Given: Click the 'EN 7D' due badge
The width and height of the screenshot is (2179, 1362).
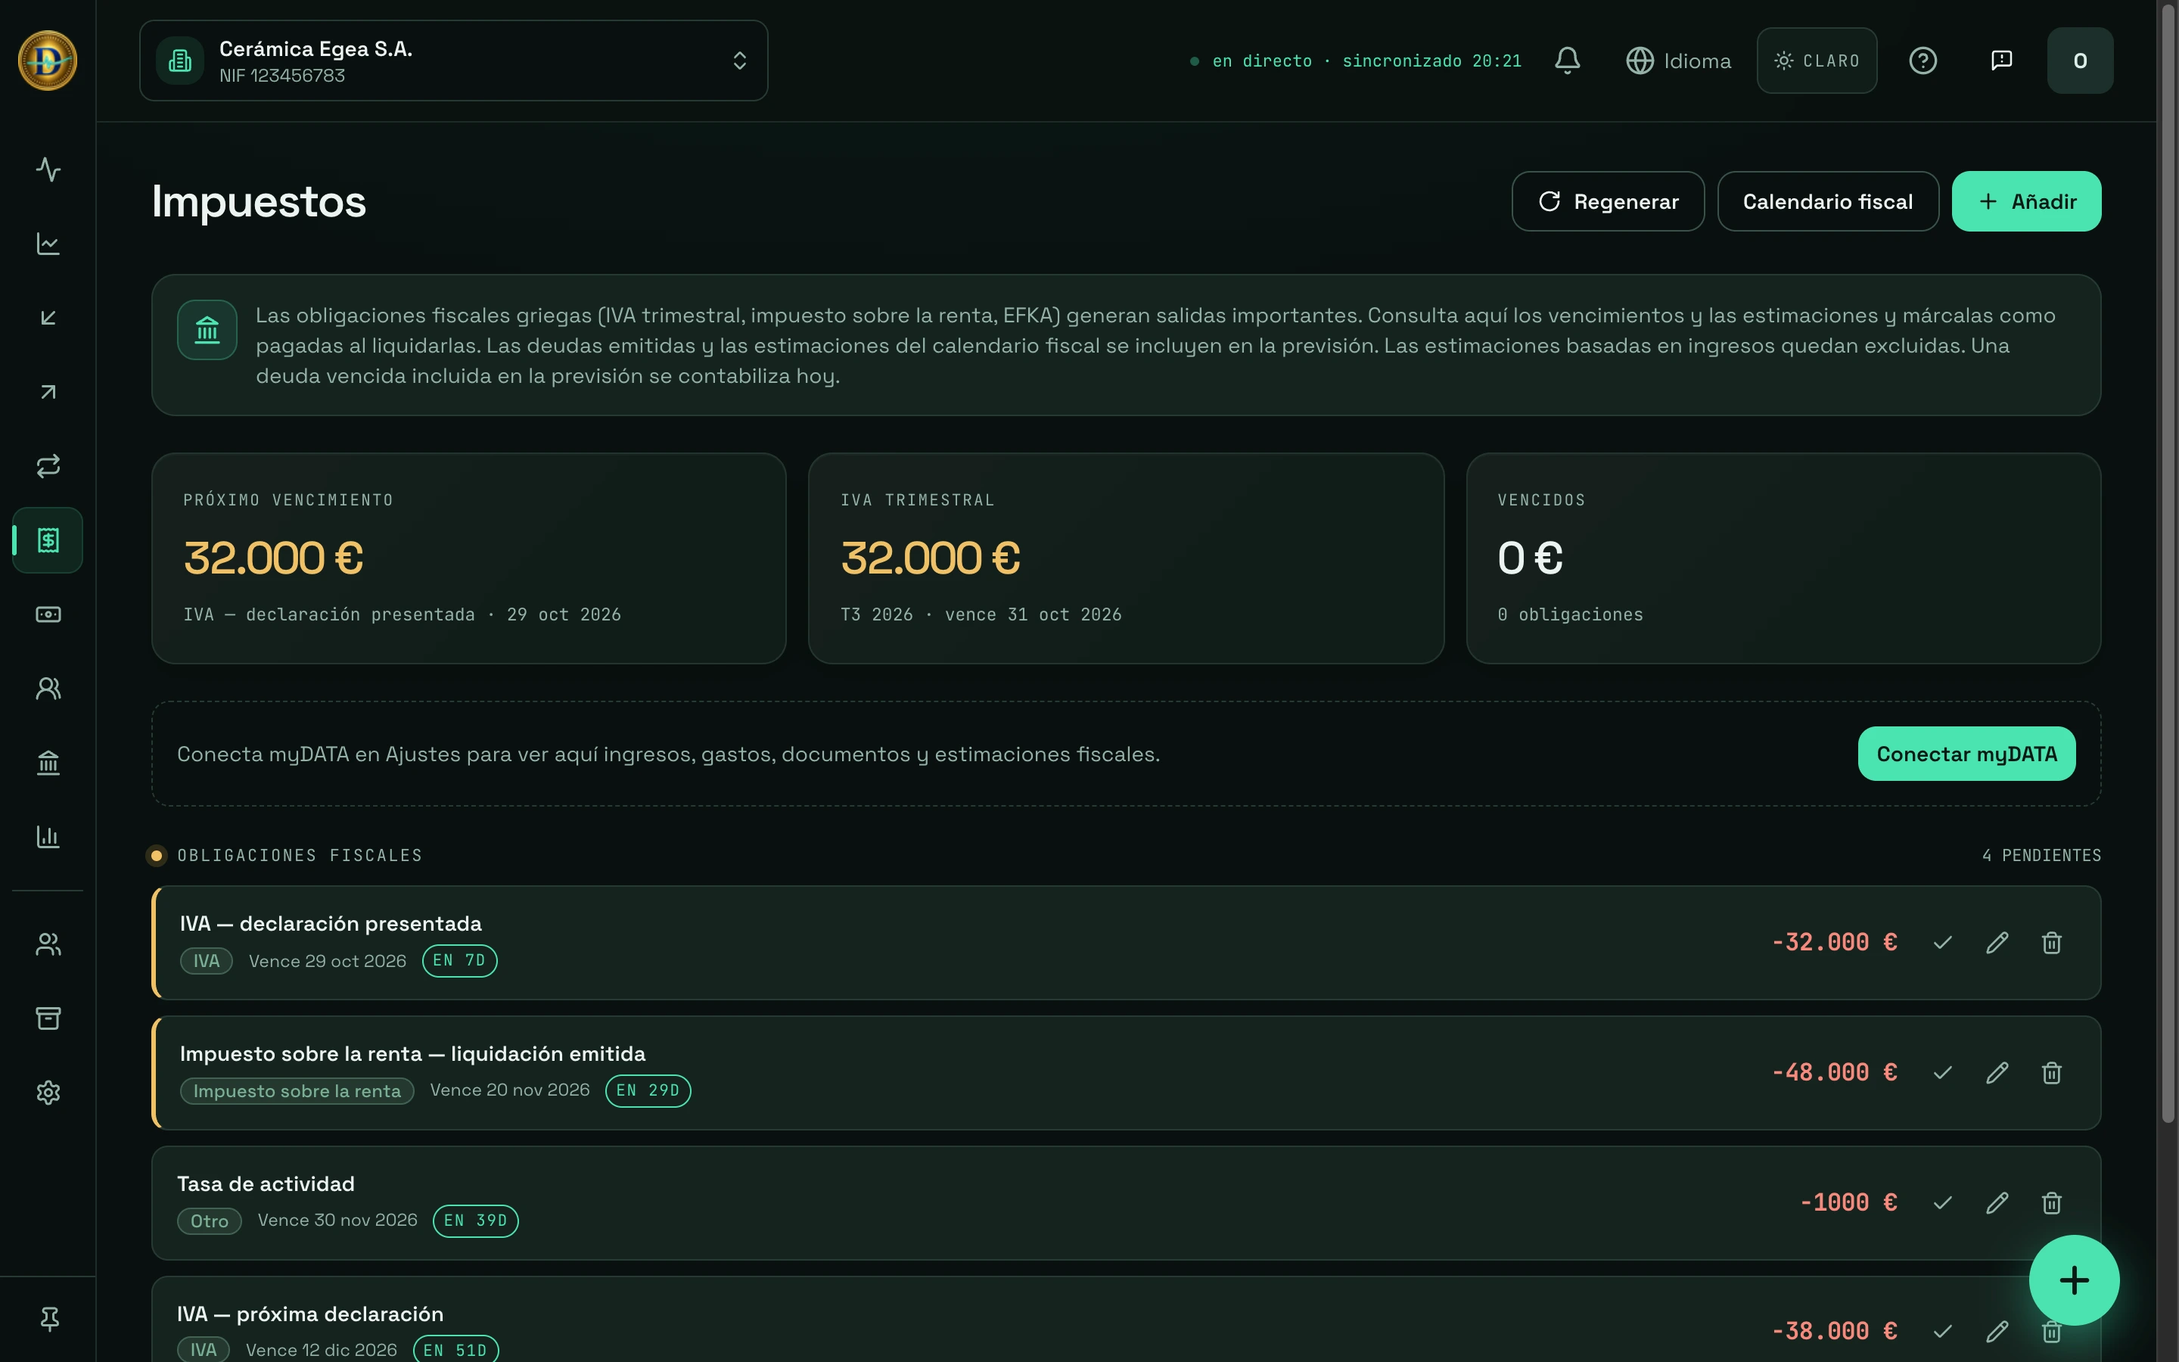Looking at the screenshot, I should [x=459, y=960].
